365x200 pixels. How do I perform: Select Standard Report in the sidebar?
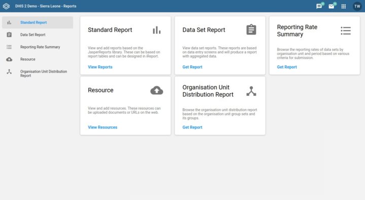point(38,22)
